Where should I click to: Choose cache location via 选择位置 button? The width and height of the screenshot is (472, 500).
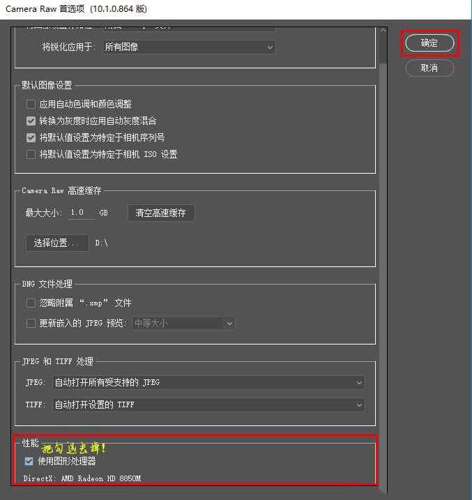tap(57, 243)
